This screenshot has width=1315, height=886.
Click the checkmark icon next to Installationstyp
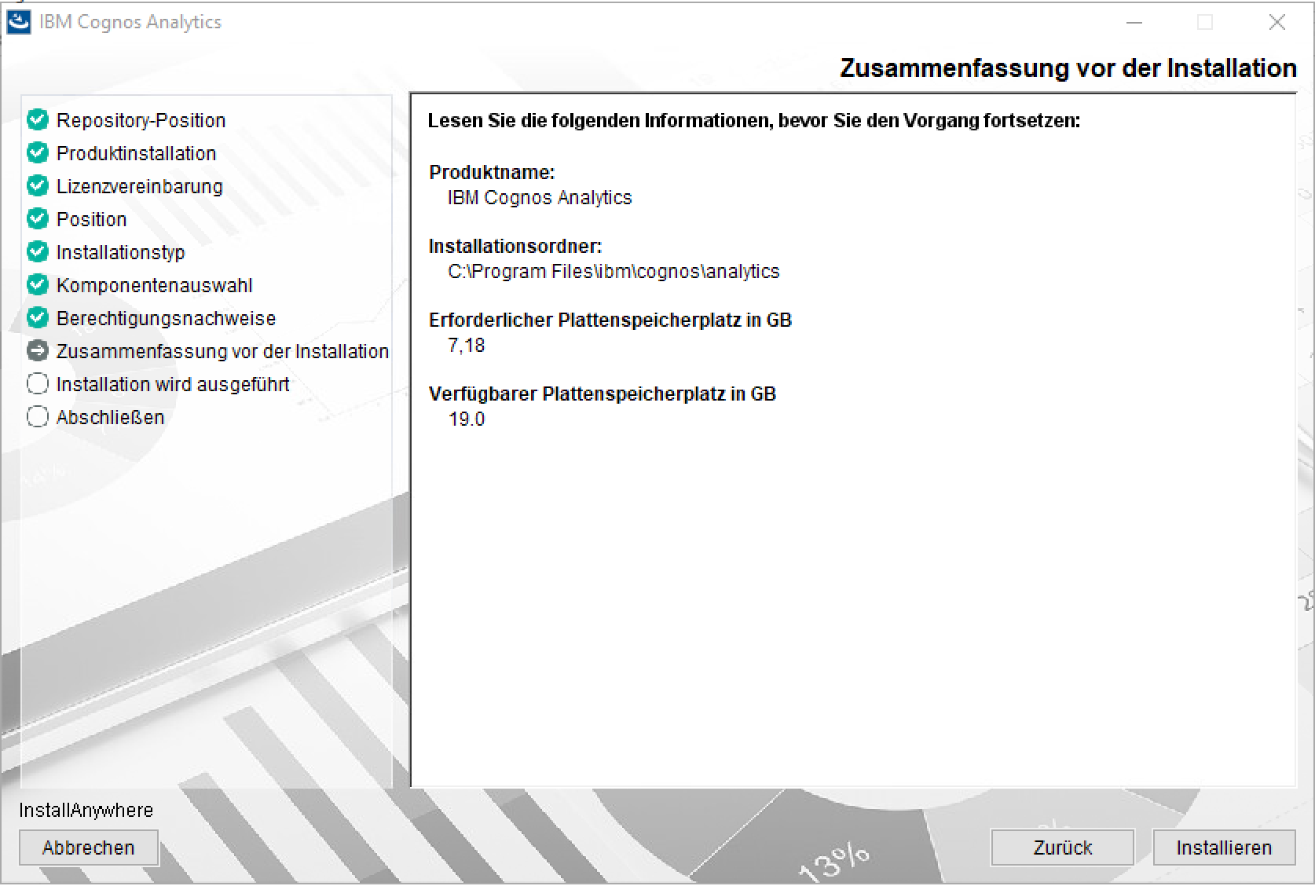click(x=37, y=252)
